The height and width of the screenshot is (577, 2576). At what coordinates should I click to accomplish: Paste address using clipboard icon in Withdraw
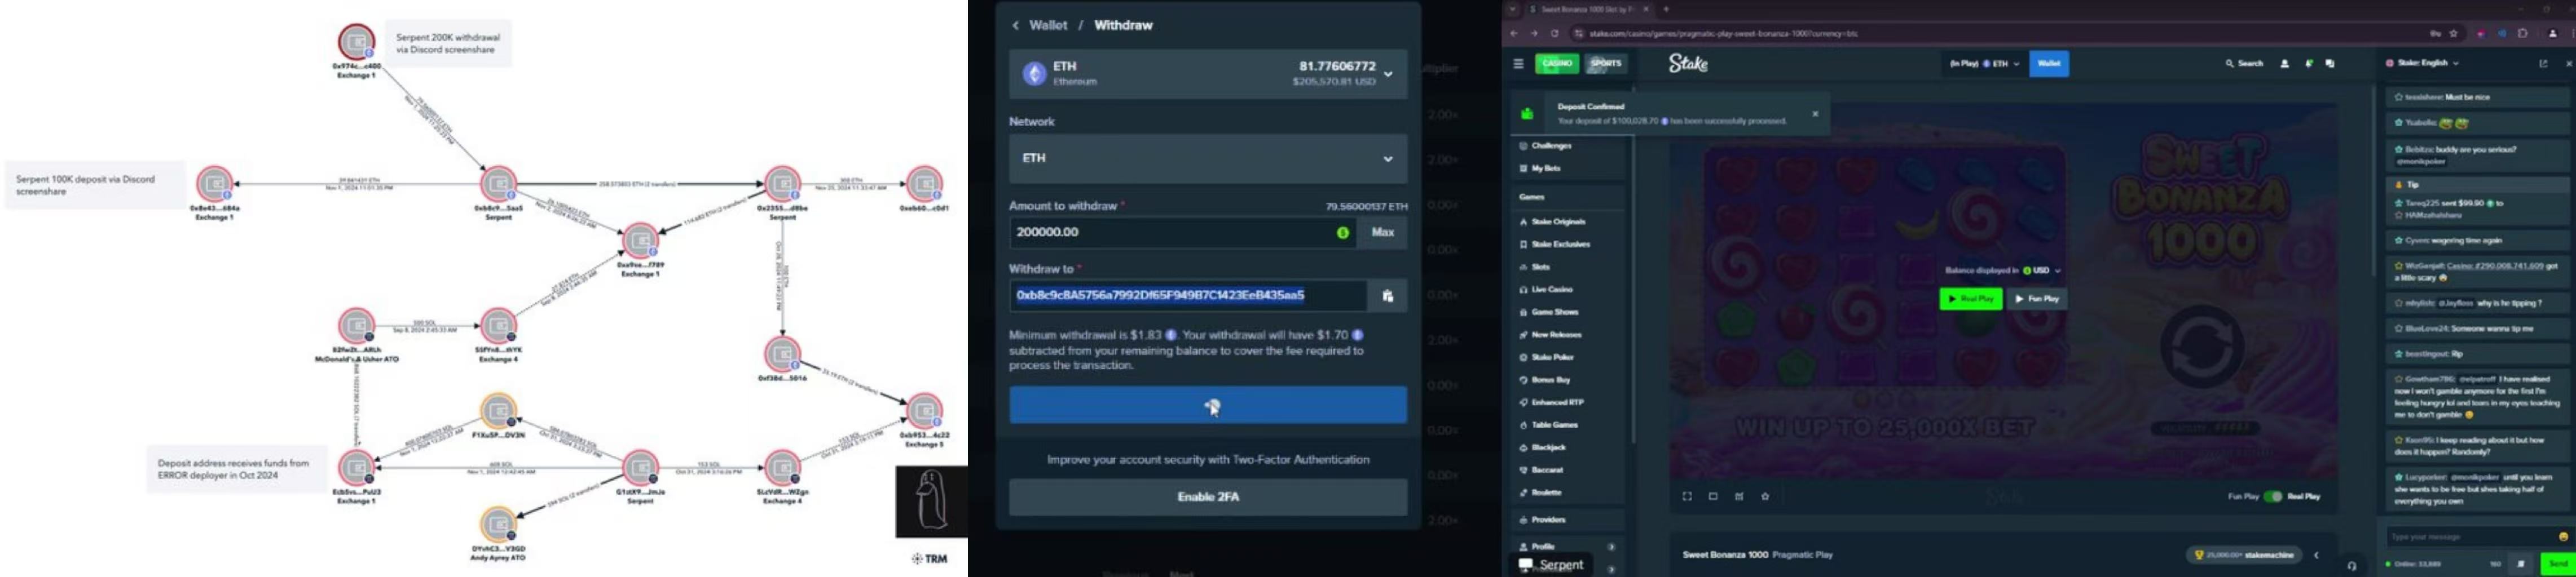point(1387,295)
